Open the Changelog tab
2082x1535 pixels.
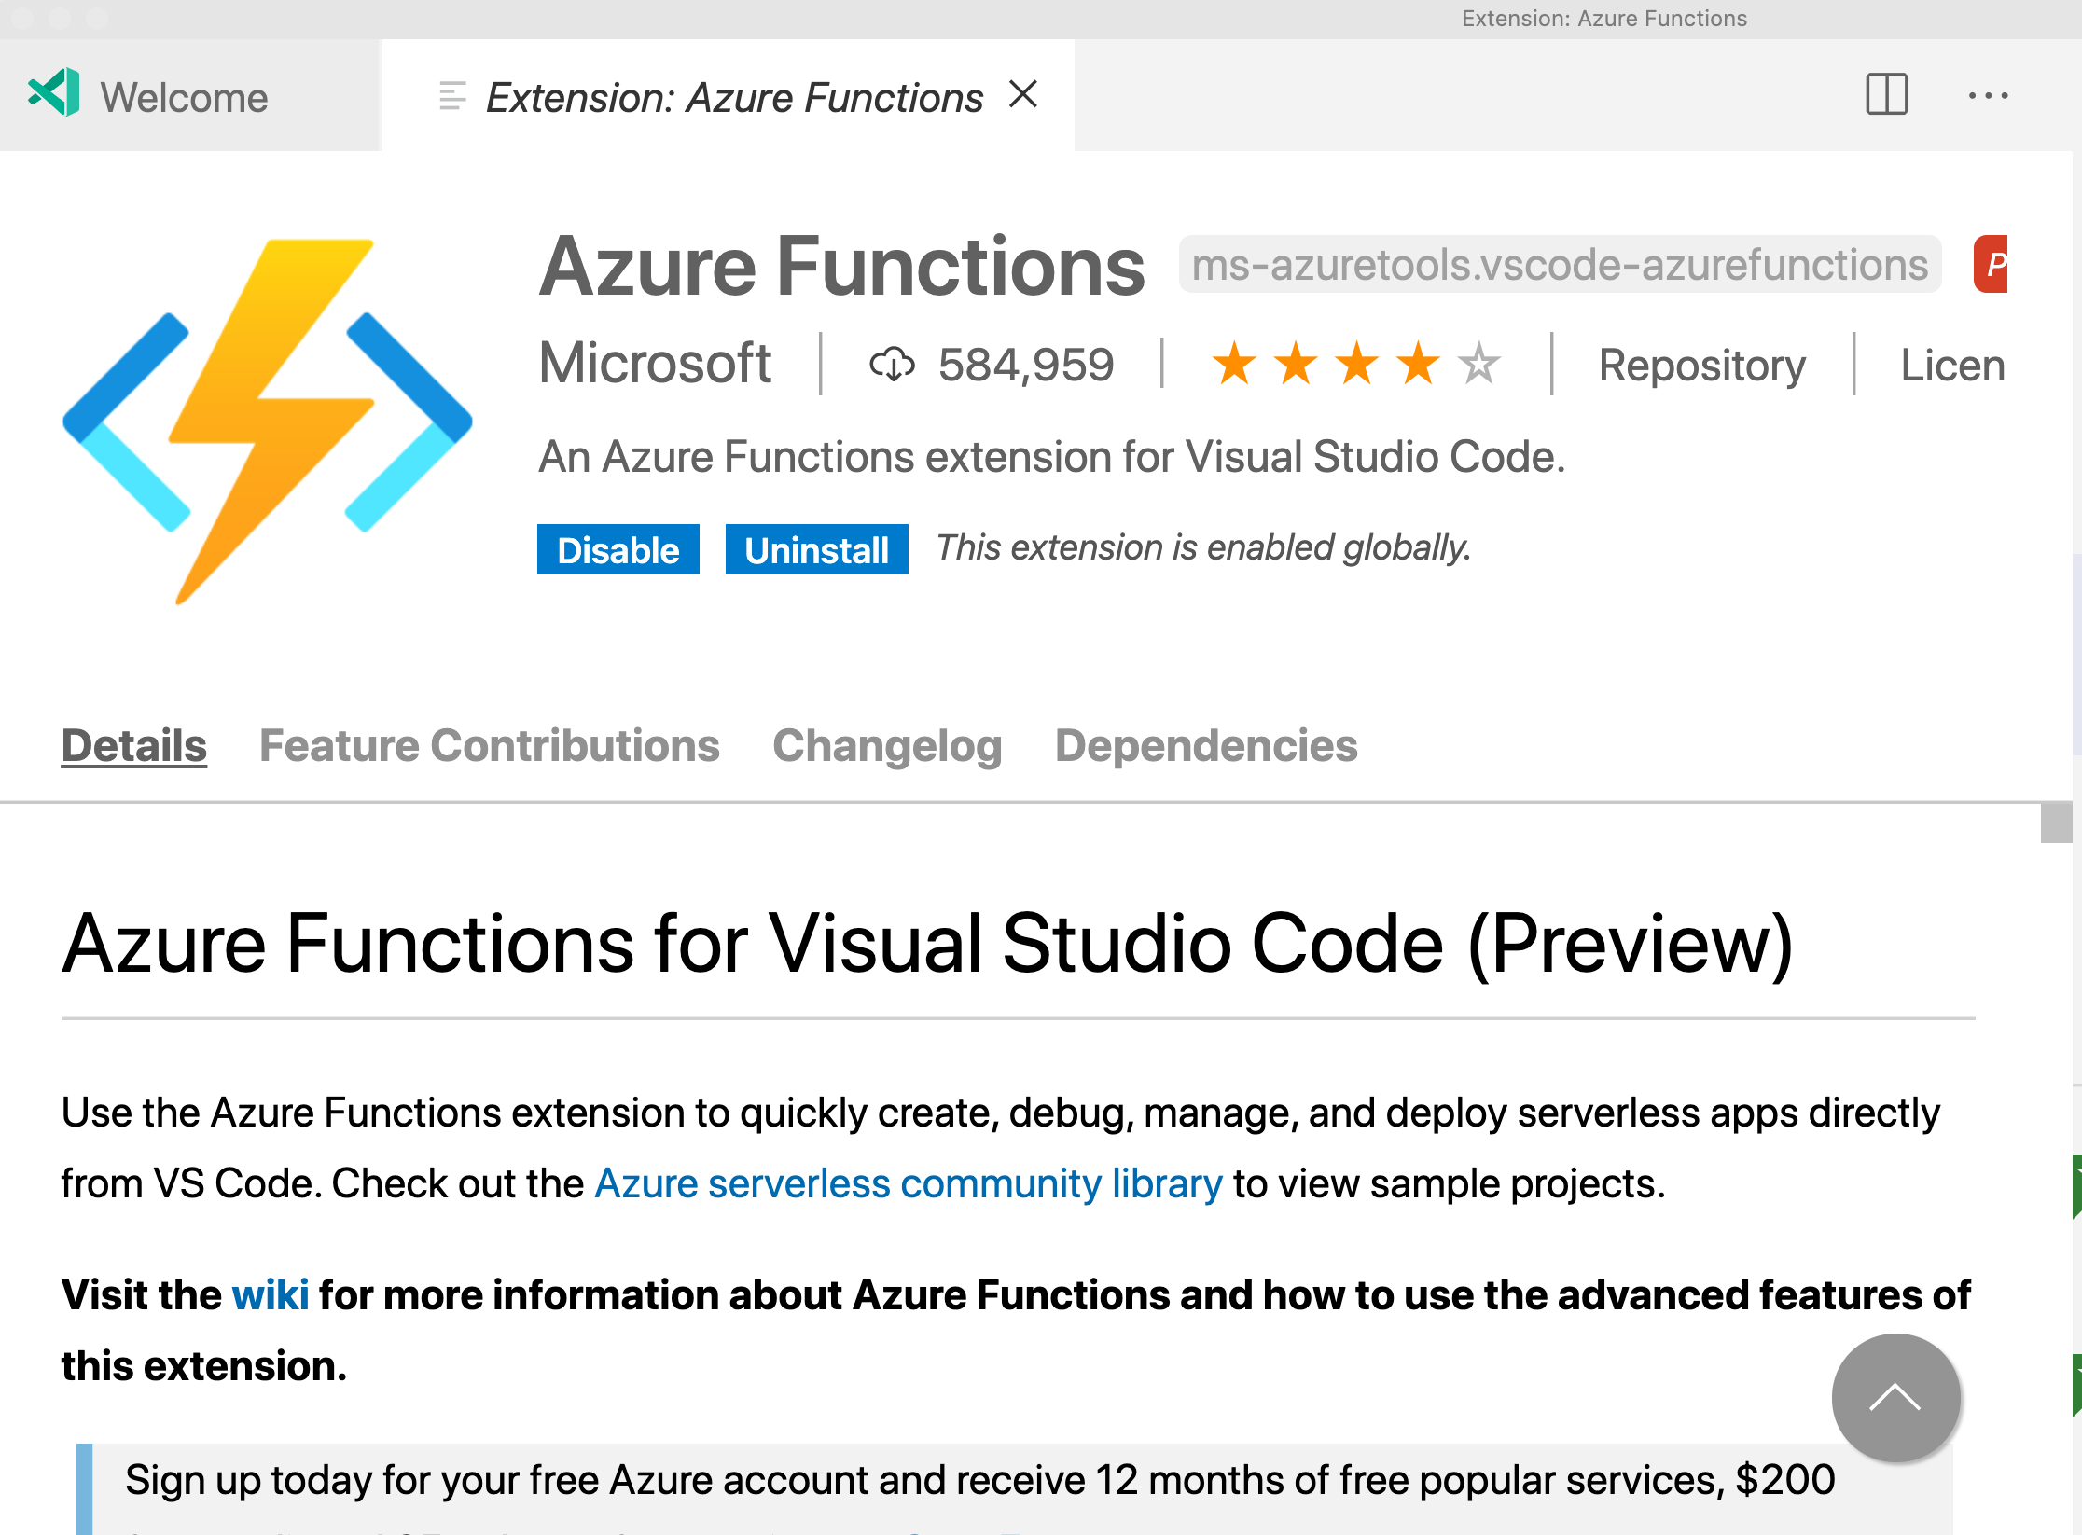point(886,745)
